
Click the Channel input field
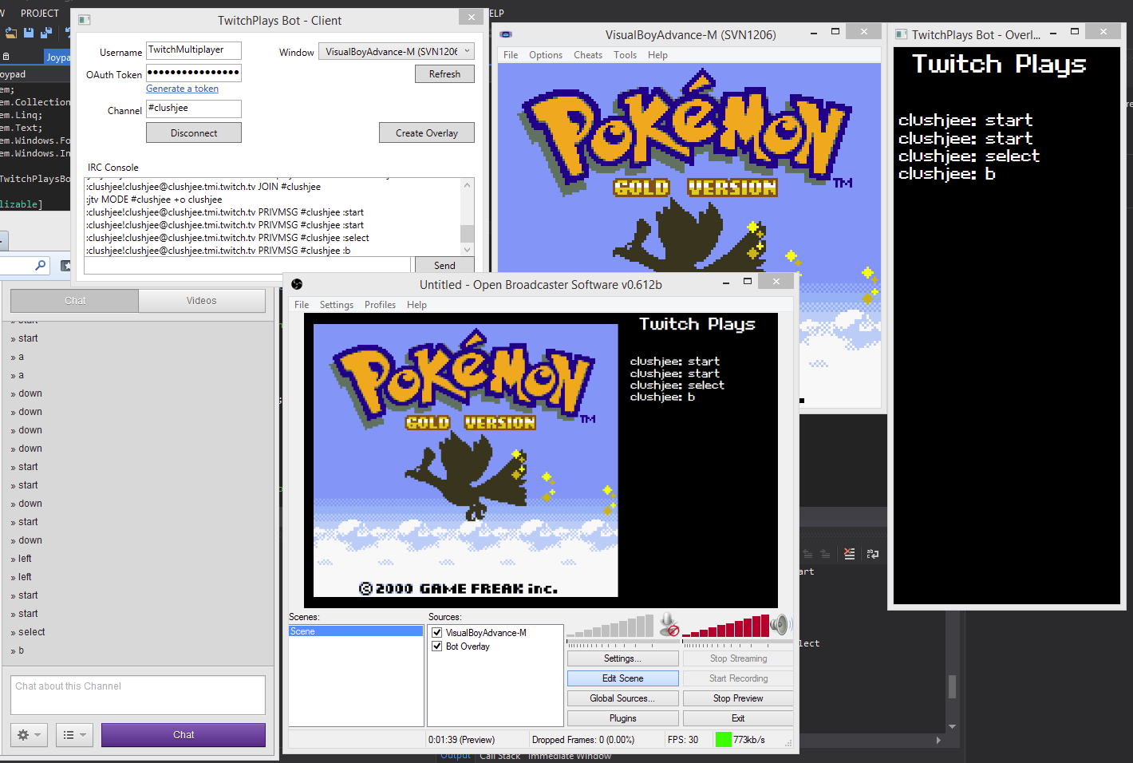tap(194, 109)
